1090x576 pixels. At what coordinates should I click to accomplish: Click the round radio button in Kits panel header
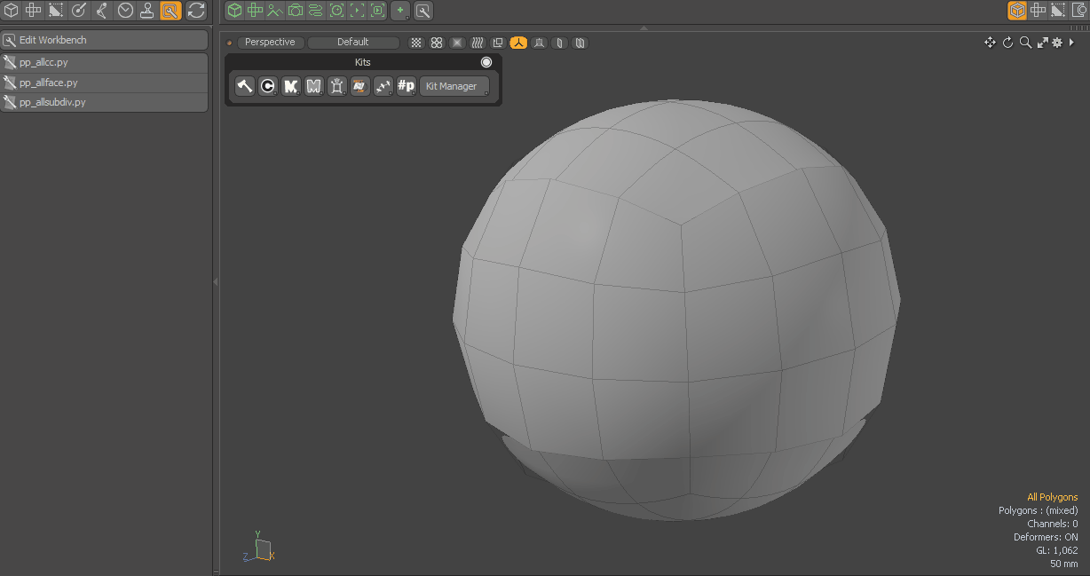pyautogui.click(x=486, y=62)
